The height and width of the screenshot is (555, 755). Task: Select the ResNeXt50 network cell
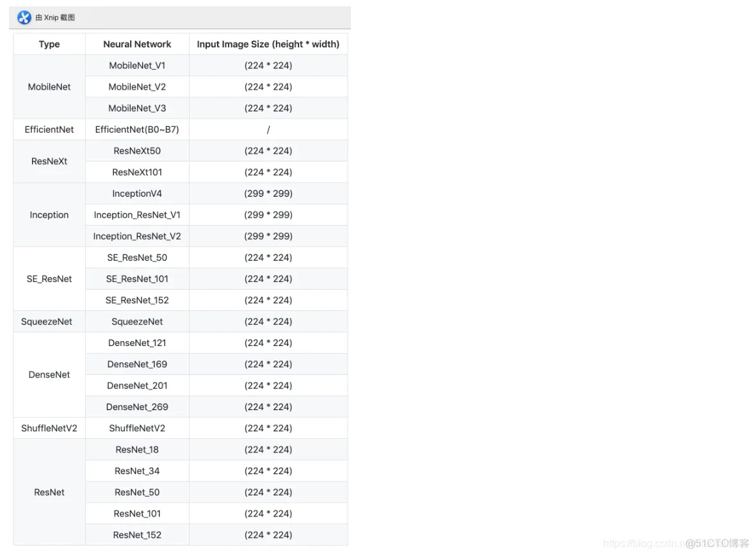[137, 151]
